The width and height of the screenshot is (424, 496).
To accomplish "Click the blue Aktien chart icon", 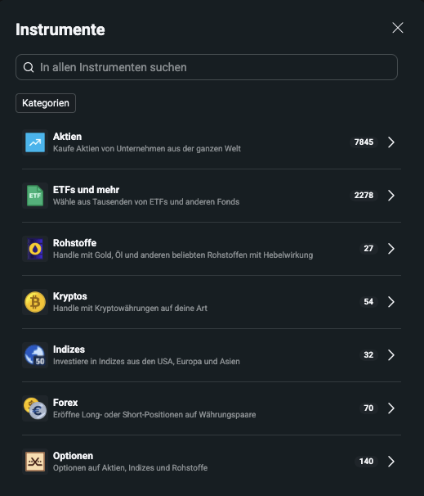I will pos(35,142).
